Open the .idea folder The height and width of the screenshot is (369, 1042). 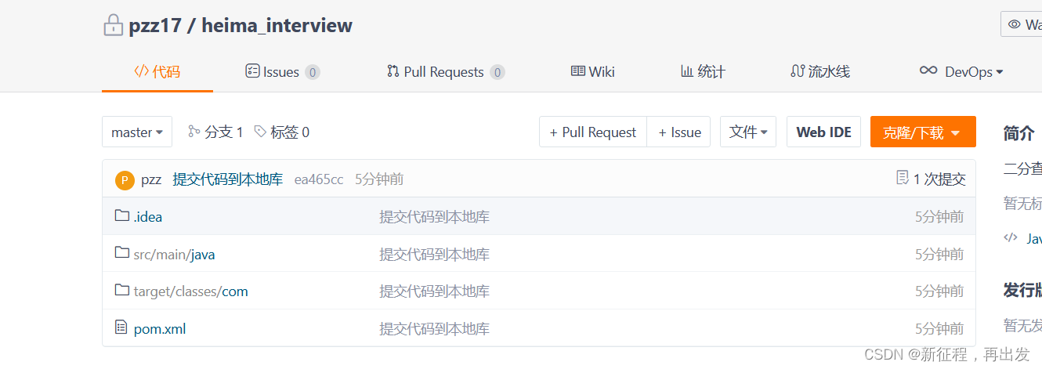[x=148, y=216]
